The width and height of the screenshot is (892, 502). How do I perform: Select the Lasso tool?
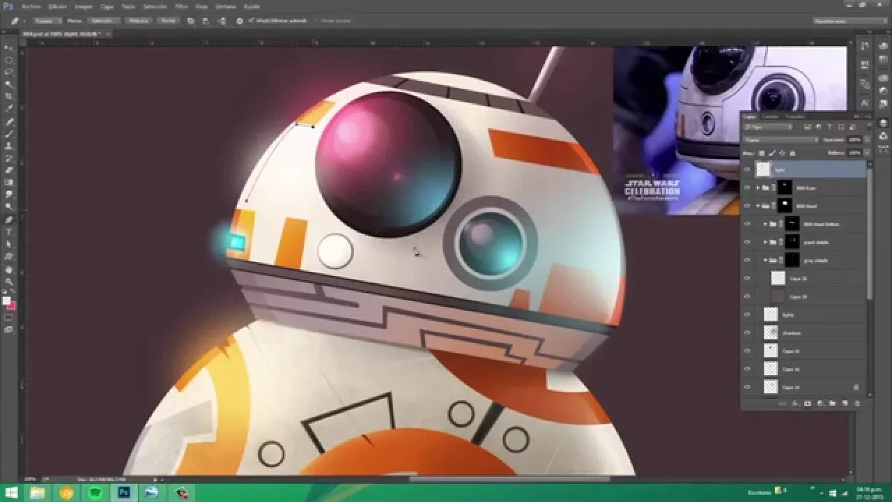pos(9,71)
